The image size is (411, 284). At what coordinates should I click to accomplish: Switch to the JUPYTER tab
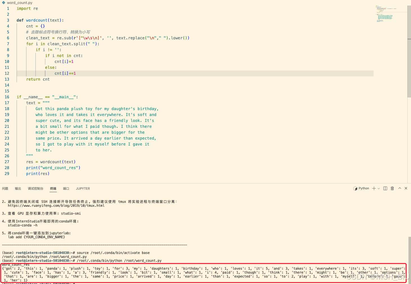click(x=82, y=188)
